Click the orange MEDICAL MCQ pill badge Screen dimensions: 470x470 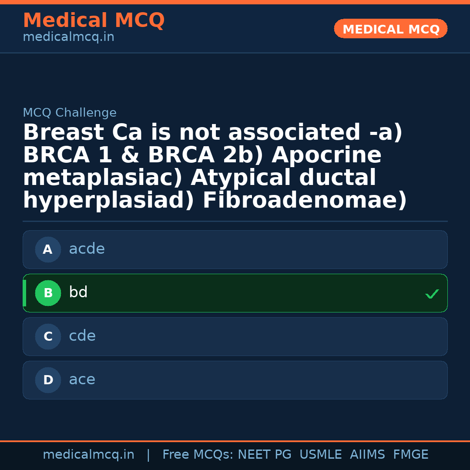[390, 29]
